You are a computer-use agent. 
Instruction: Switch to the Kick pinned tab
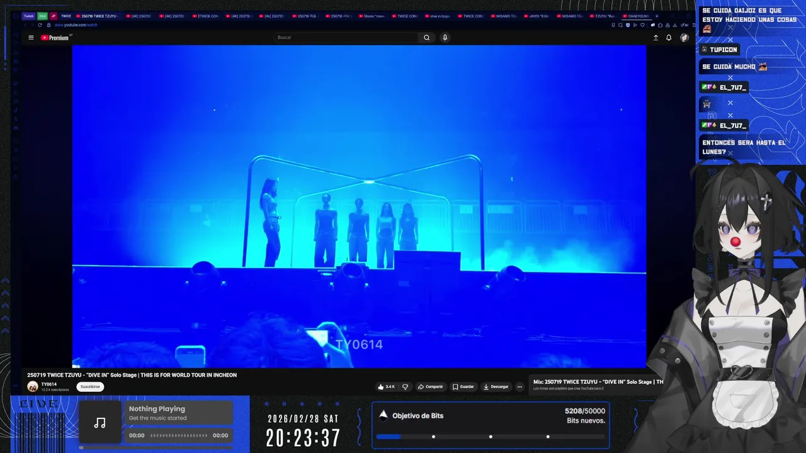pos(42,16)
